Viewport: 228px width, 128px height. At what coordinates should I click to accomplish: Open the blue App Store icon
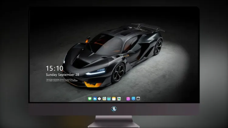click(133, 99)
